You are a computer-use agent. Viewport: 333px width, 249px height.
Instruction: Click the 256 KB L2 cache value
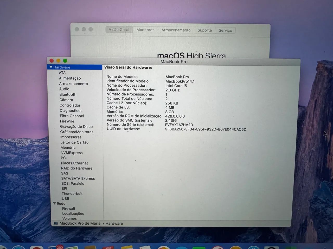pyautogui.click(x=172, y=103)
